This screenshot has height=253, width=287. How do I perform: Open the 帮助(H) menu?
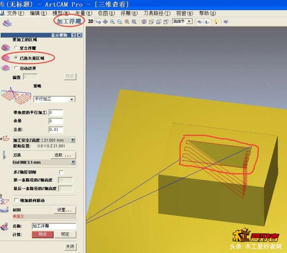pyautogui.click(x=207, y=13)
